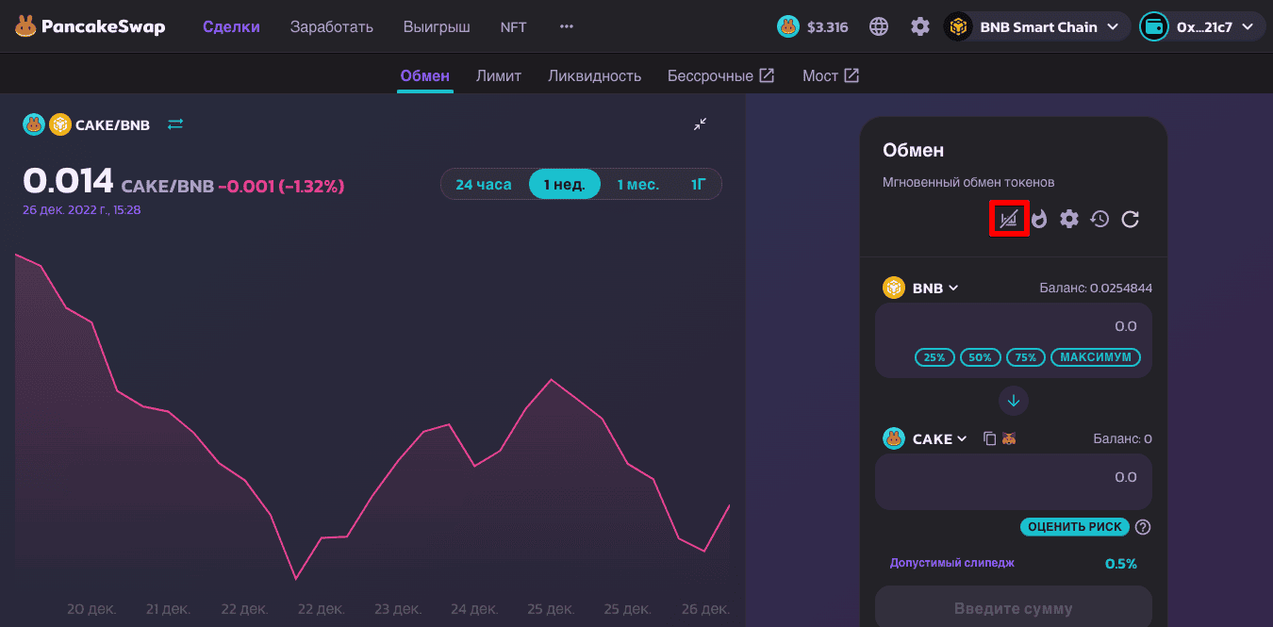This screenshot has width=1273, height=627.
Task: Click the CAKE Баланс: 0 text
Action: 1122,438
